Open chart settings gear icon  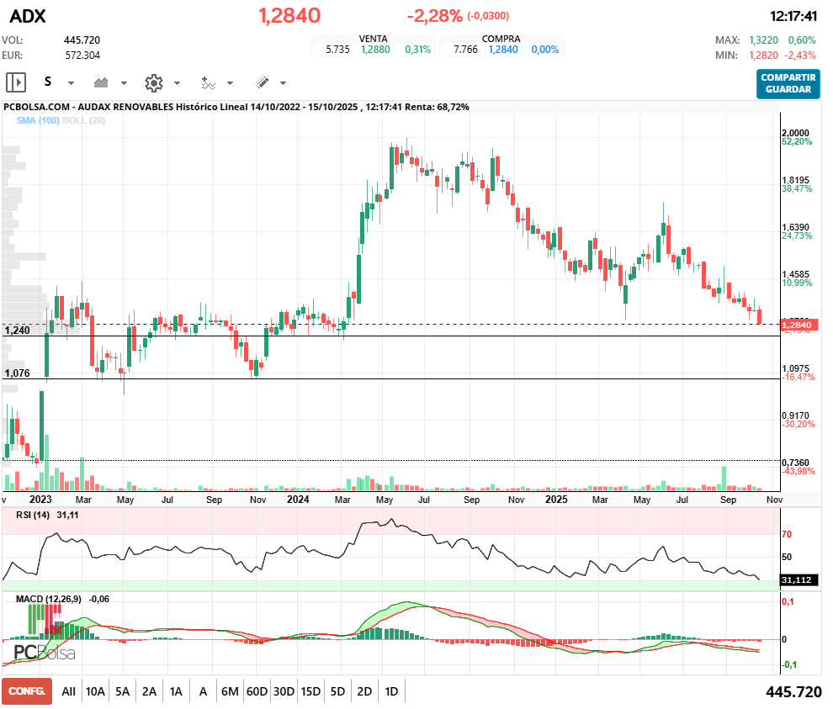tap(153, 82)
